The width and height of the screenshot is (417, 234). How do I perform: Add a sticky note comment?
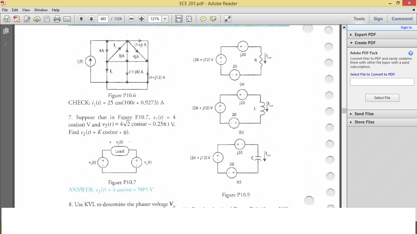202,19
